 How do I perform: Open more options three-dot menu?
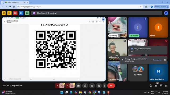[x=104, y=86]
